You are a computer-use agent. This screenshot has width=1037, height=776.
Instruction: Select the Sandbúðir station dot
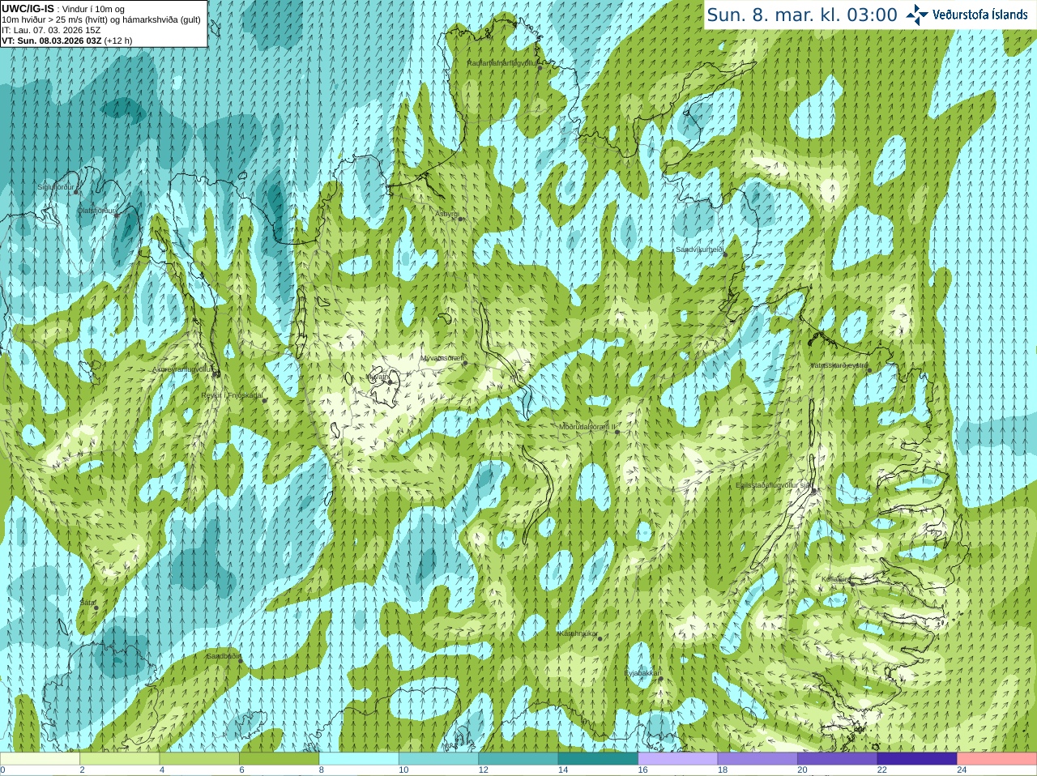pos(240,661)
